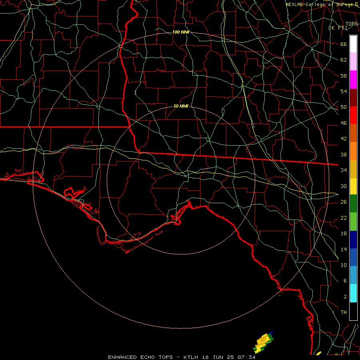This screenshot has width=360, height=360.
Task: Click the "TOPS" legend heading
Action: coord(352,24)
